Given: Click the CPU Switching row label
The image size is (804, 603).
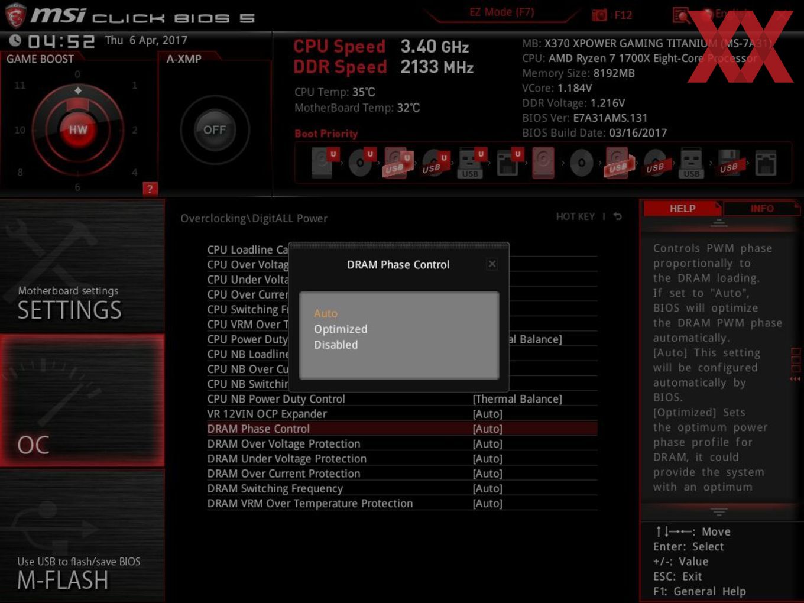Looking at the screenshot, I should tap(248, 310).
